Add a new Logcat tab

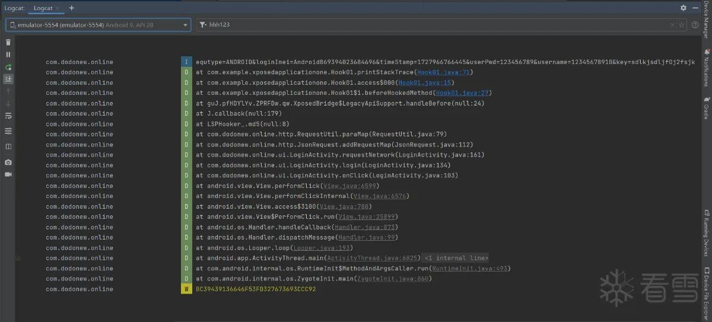coord(72,8)
